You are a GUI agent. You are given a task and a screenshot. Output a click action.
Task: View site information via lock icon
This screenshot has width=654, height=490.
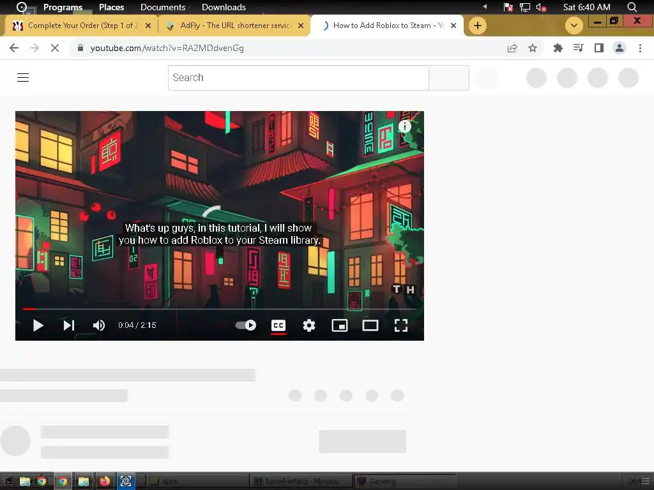(80, 48)
